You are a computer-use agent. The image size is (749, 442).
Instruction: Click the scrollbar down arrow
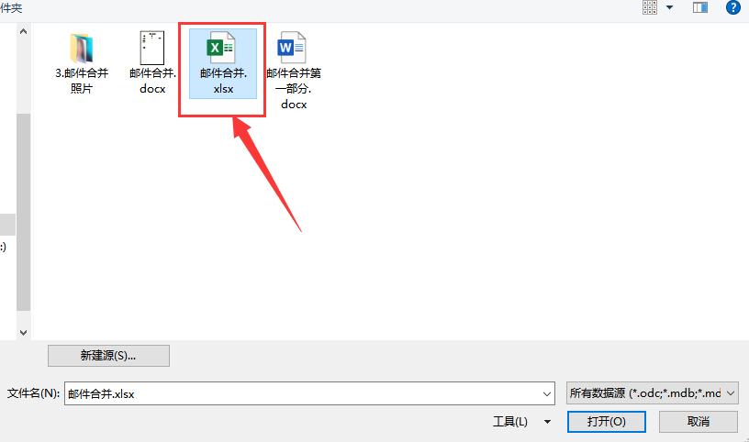[x=24, y=332]
